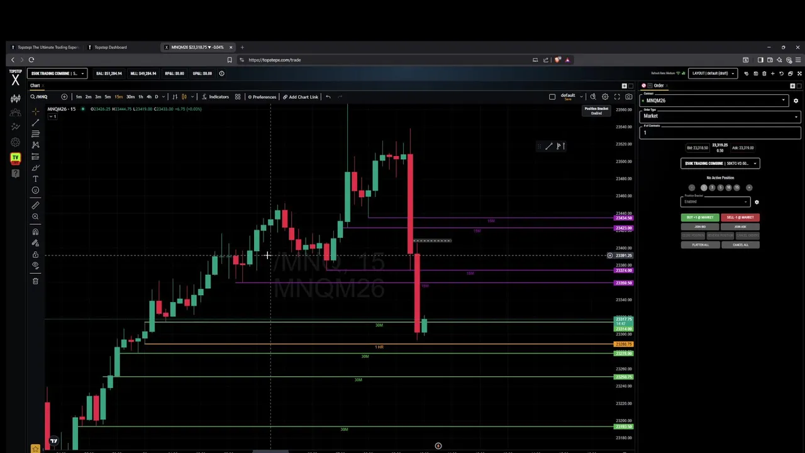
Task: Lock all drawing tools
Action: (35, 254)
